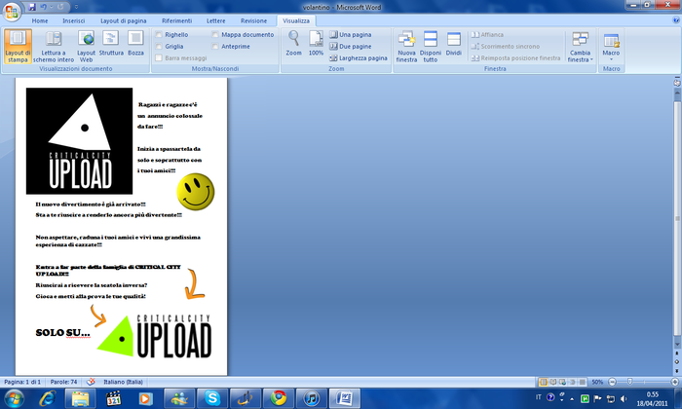Select Larghezza pagina zoom option

(359, 57)
